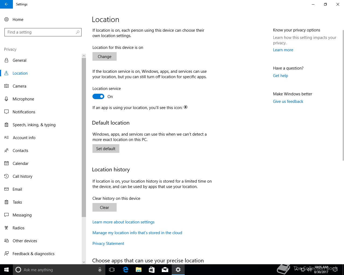Go back with the Settings back arrow
The image size is (344, 275).
[x=6, y=4]
